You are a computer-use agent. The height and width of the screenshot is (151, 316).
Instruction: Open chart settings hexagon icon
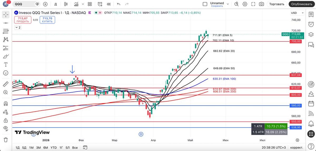tap(245, 4)
